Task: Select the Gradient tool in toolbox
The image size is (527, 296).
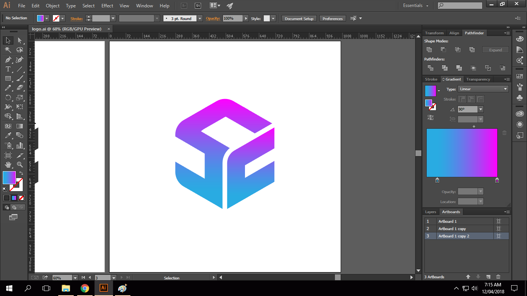Action: [x=20, y=126]
